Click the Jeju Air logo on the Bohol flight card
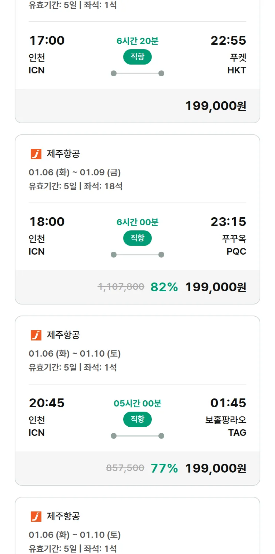The image size is (275, 554). point(36,335)
